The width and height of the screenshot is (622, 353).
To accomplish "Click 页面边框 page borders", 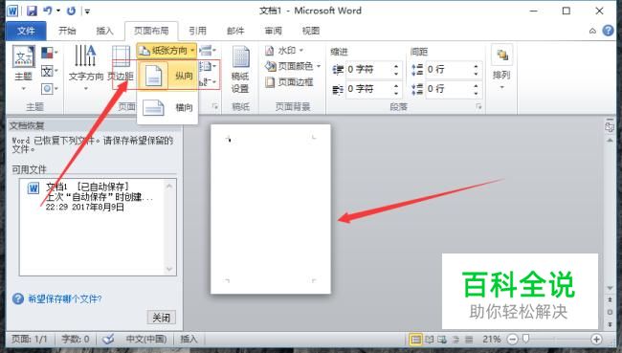I will coord(289,82).
